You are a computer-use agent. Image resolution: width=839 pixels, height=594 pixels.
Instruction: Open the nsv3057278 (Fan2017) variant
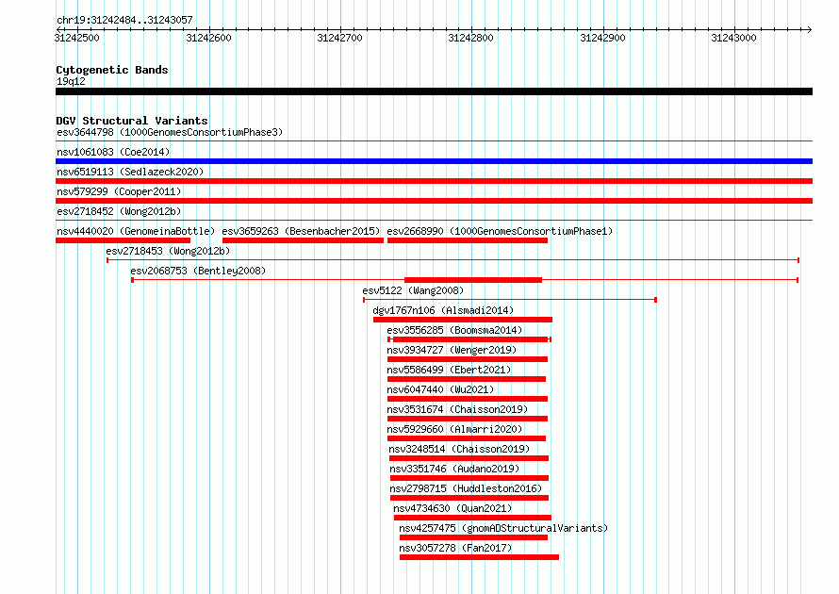[455, 548]
